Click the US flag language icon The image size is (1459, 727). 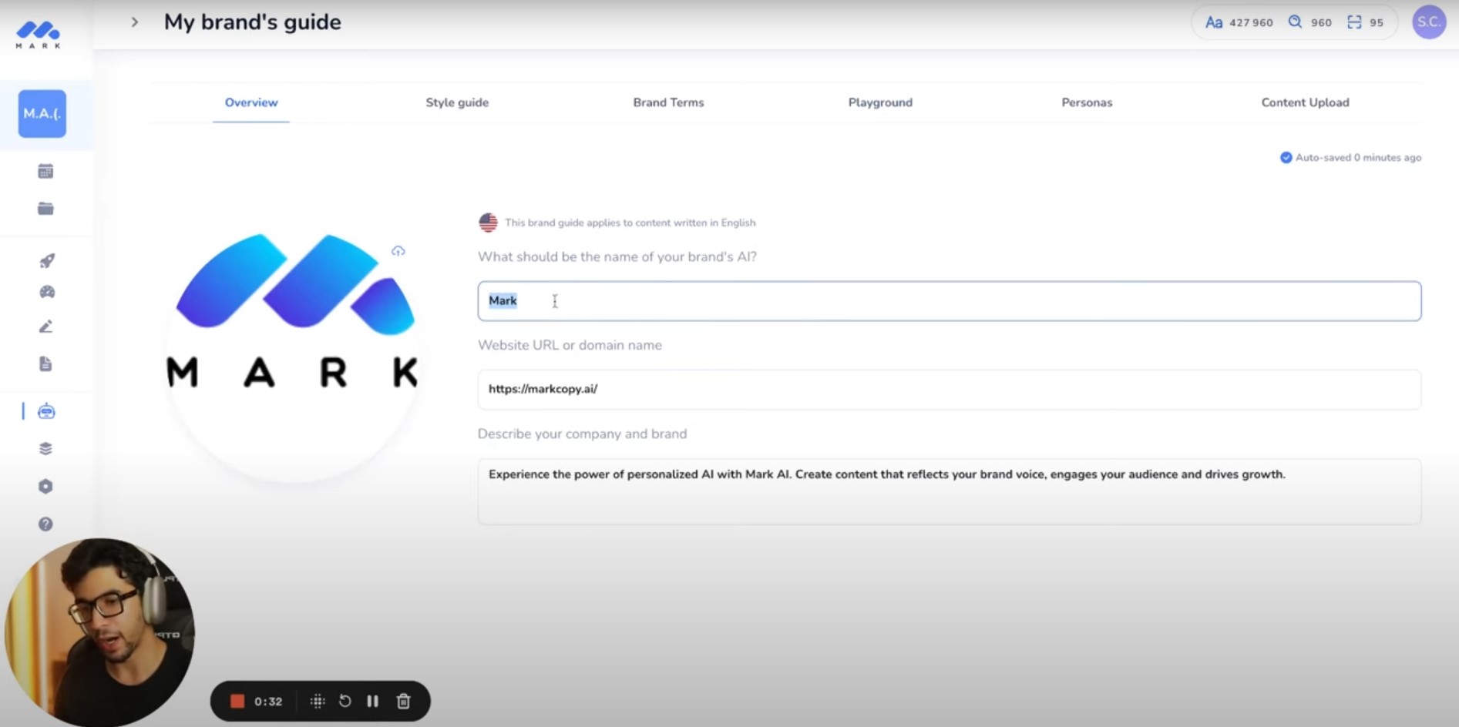488,223
